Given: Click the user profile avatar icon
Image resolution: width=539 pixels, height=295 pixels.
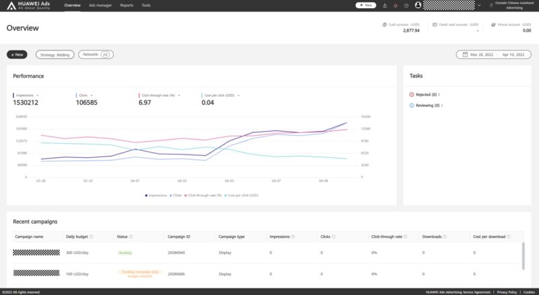Looking at the screenshot, I should pyautogui.click(x=418, y=5).
